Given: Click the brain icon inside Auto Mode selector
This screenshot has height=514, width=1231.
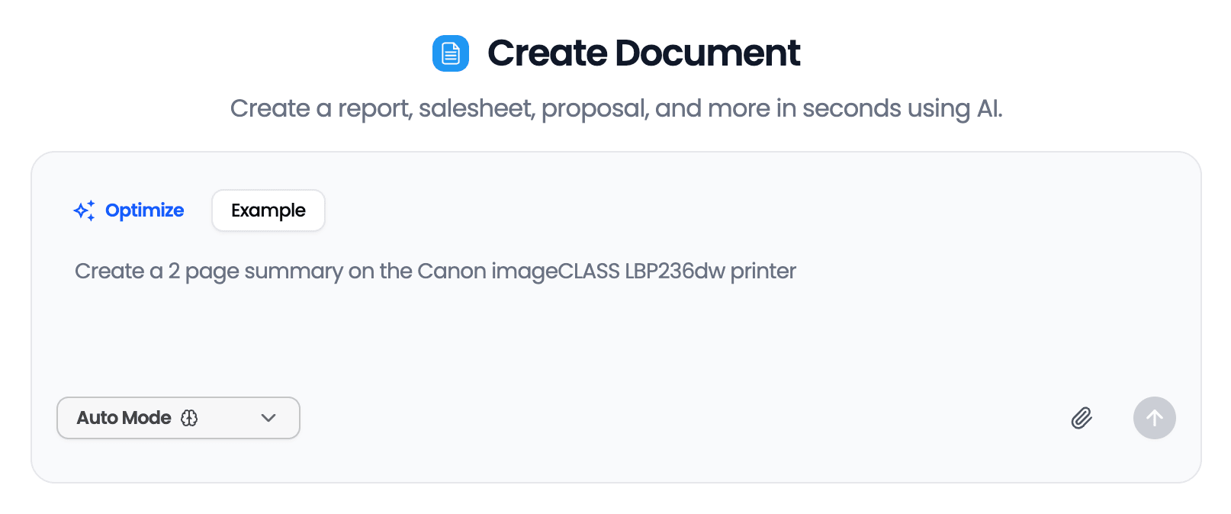Looking at the screenshot, I should point(190,418).
